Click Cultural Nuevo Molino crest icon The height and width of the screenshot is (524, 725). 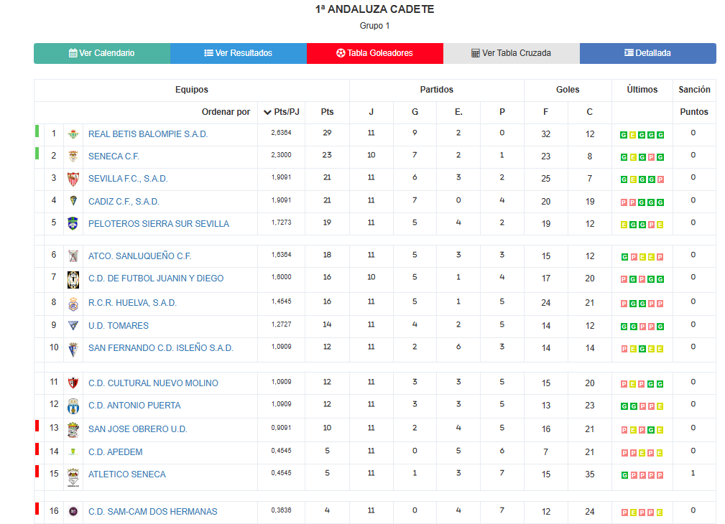(x=73, y=383)
